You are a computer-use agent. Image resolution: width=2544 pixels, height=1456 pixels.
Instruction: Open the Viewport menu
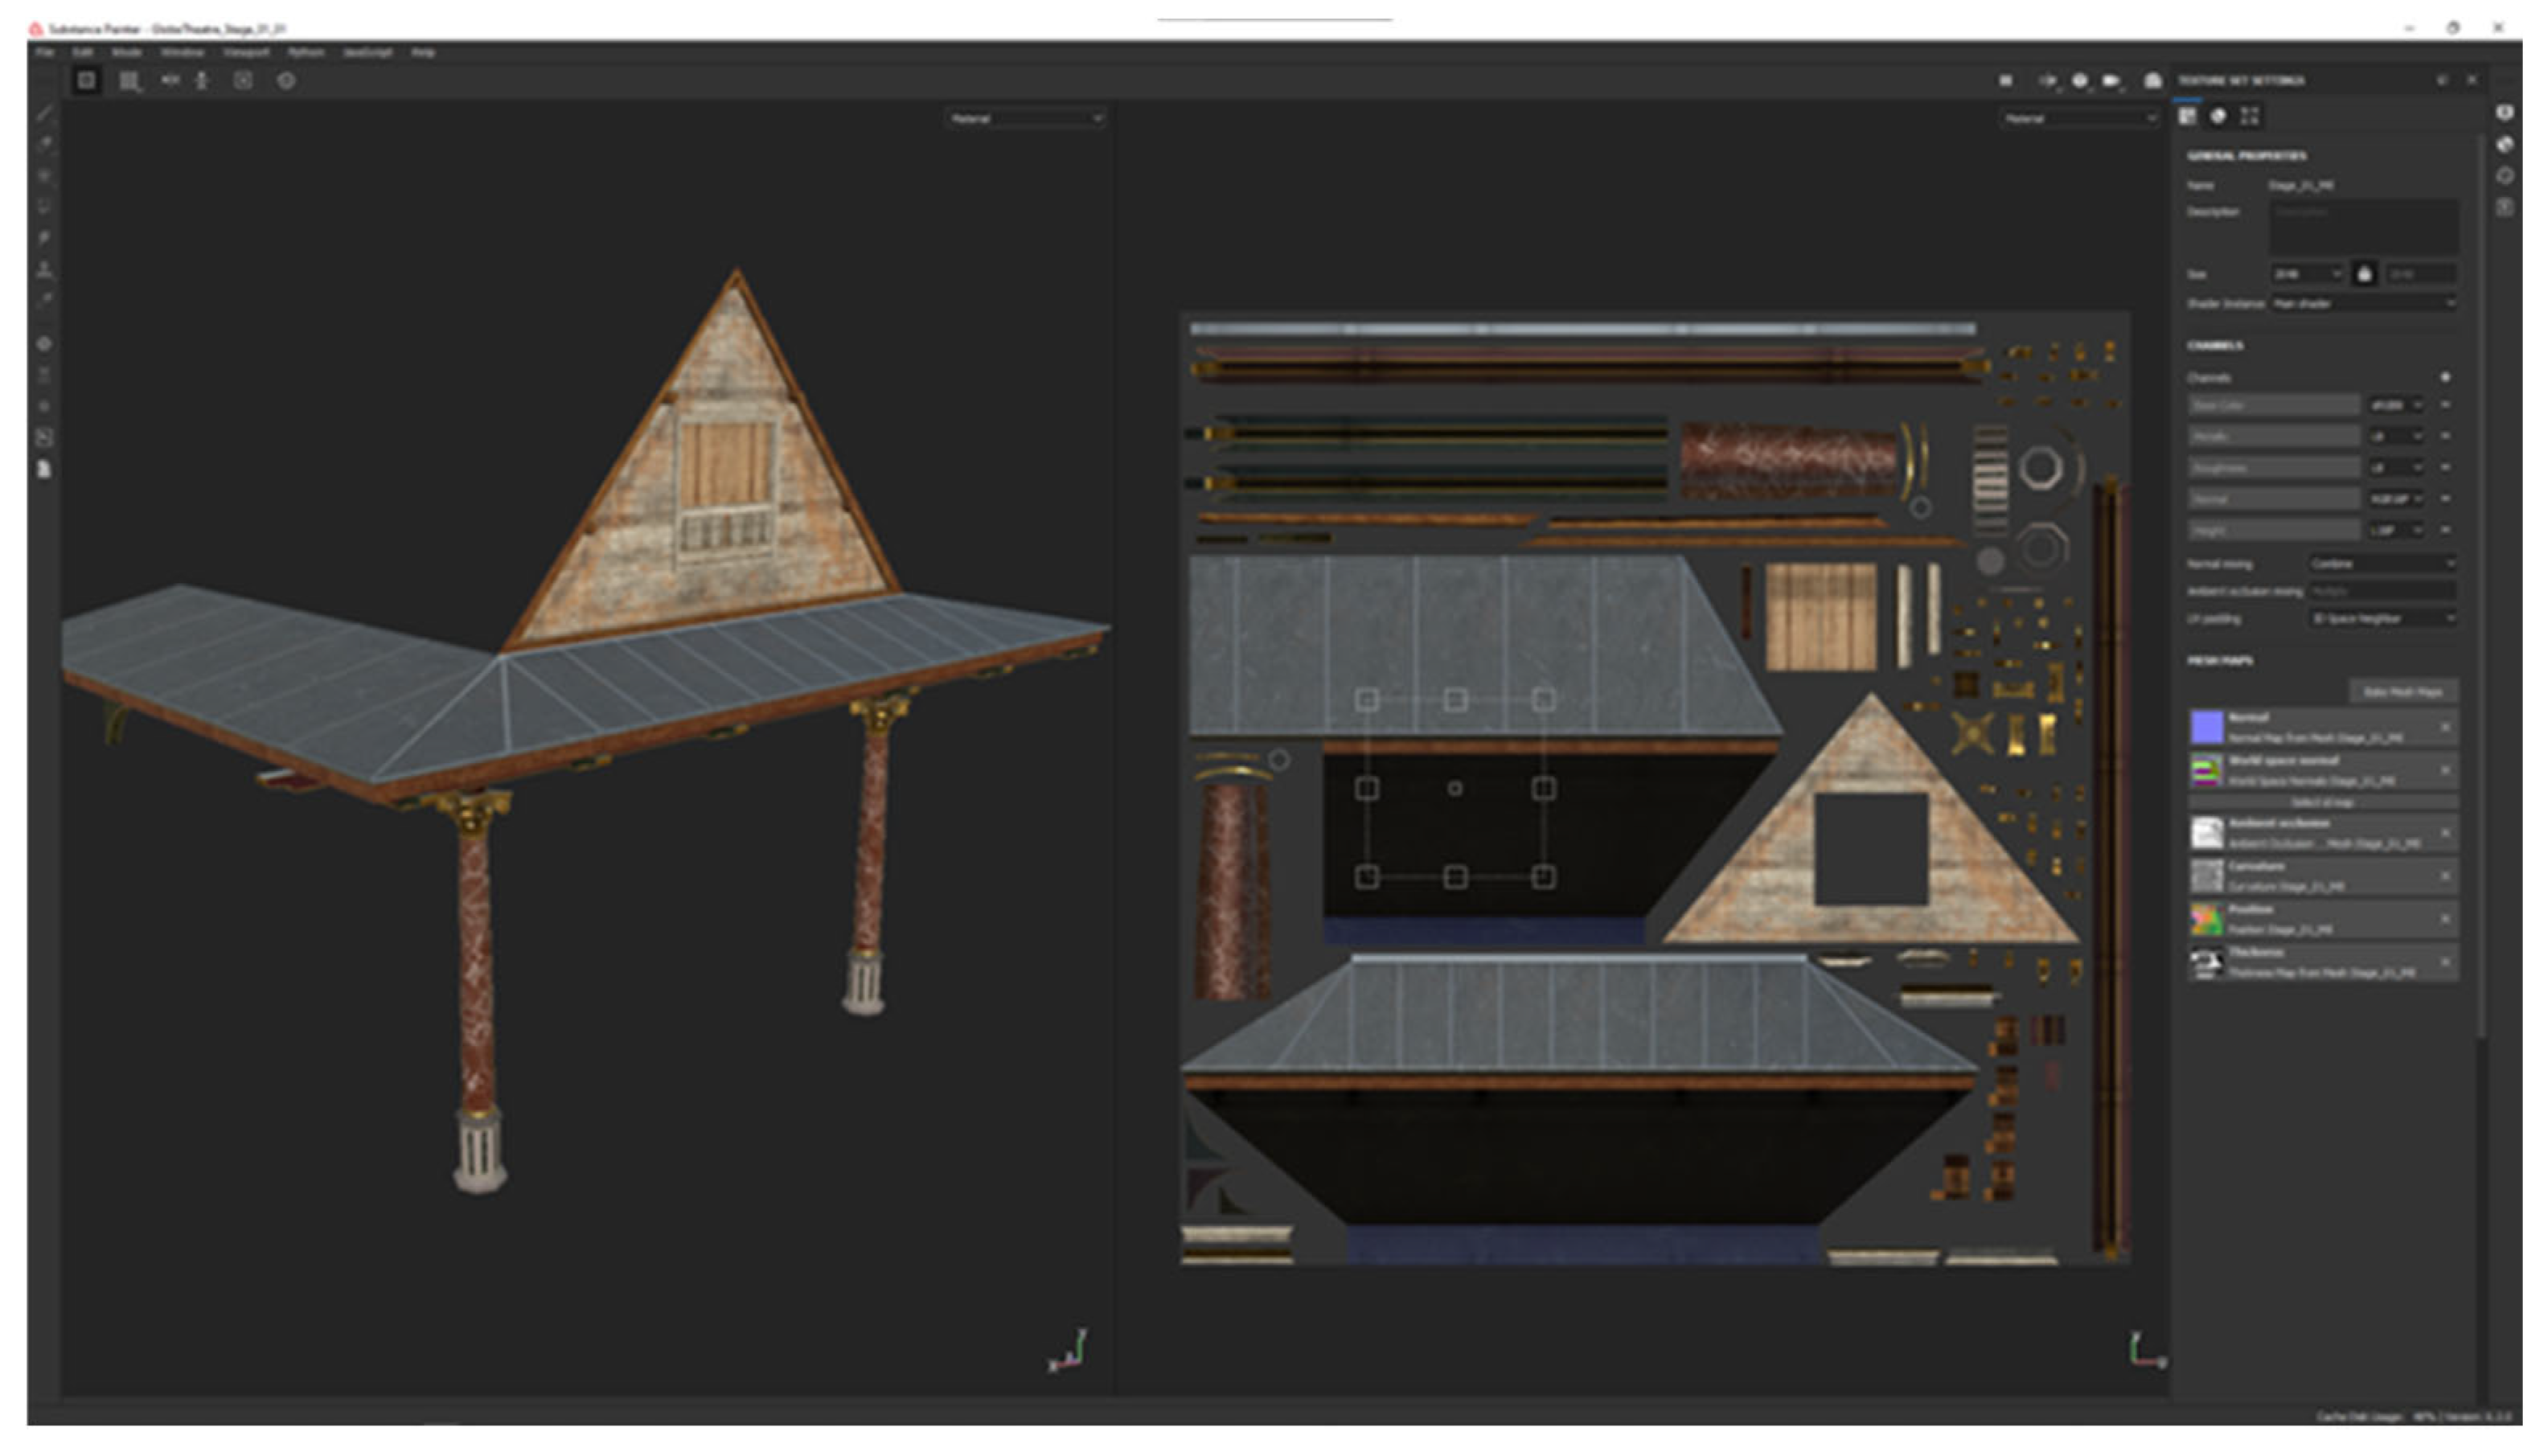pyautogui.click(x=246, y=52)
